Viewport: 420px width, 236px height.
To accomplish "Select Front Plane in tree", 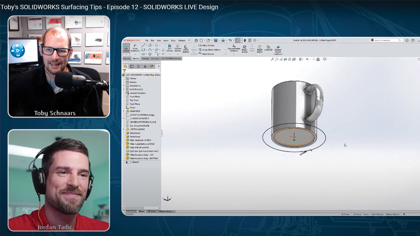I will [x=133, y=97].
